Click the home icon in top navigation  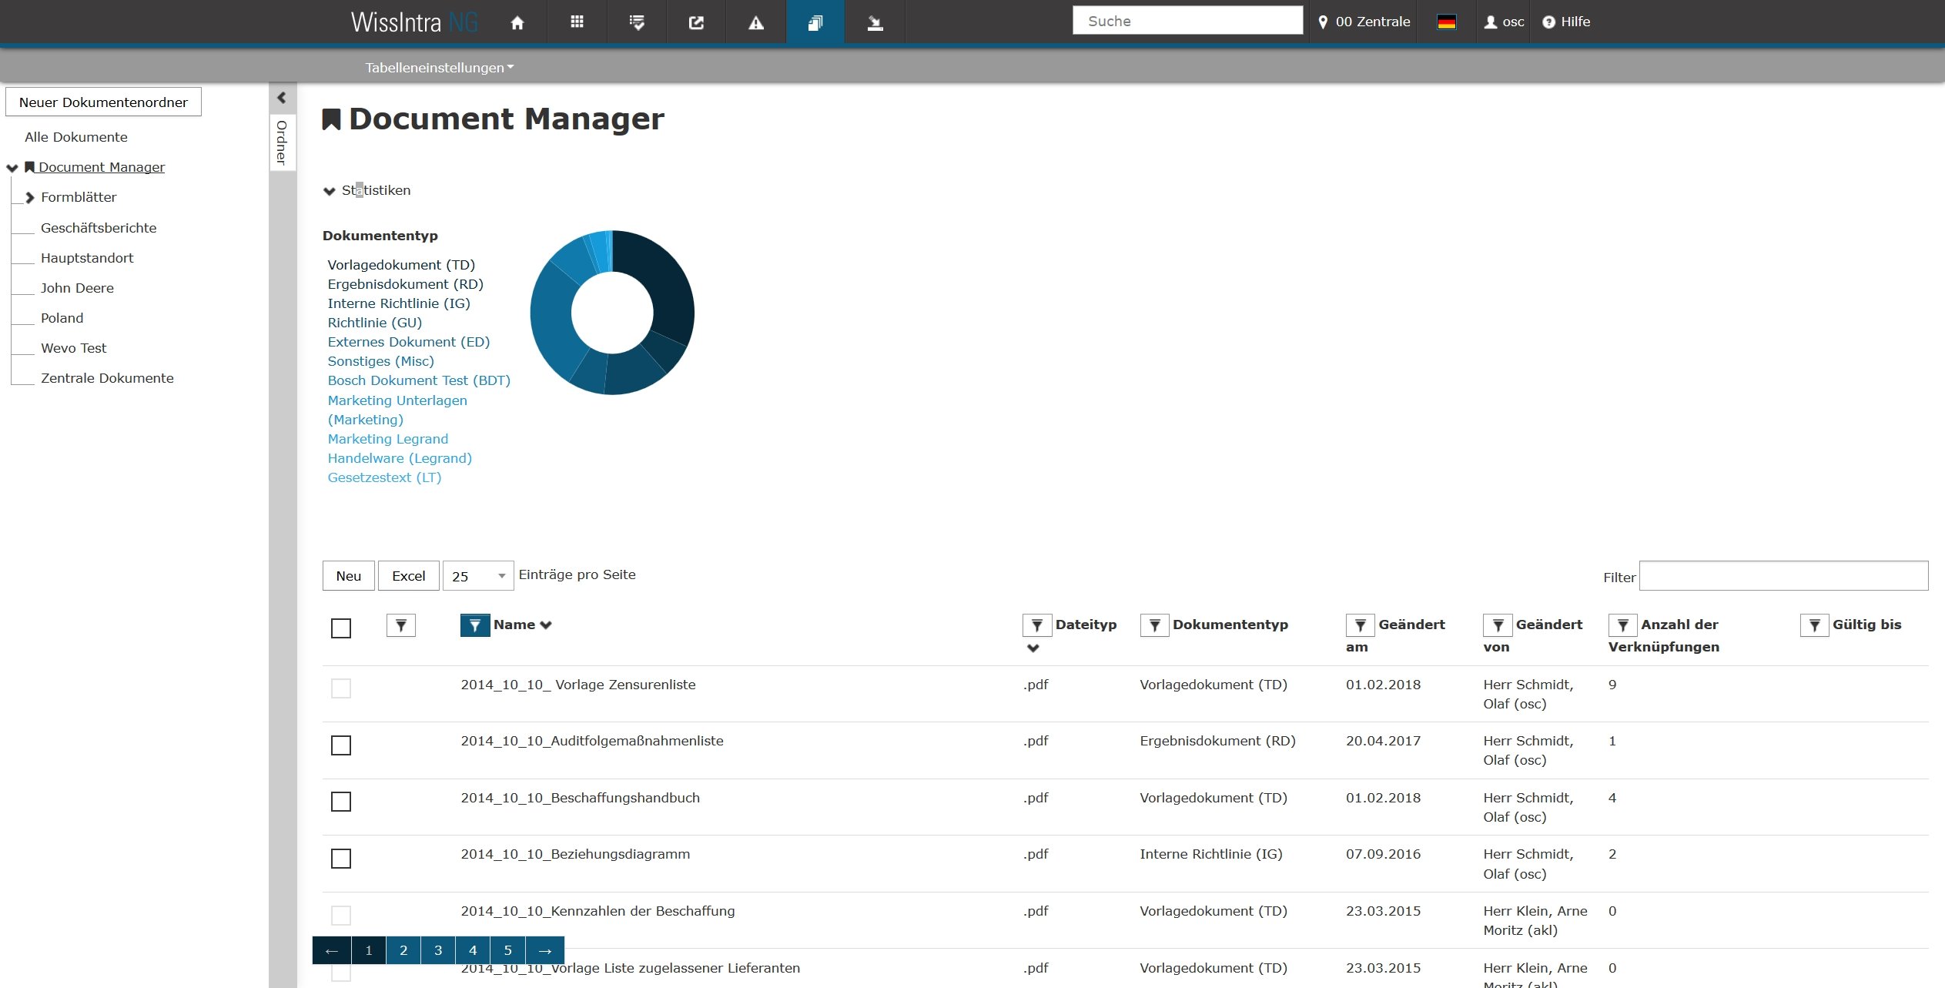tap(517, 22)
